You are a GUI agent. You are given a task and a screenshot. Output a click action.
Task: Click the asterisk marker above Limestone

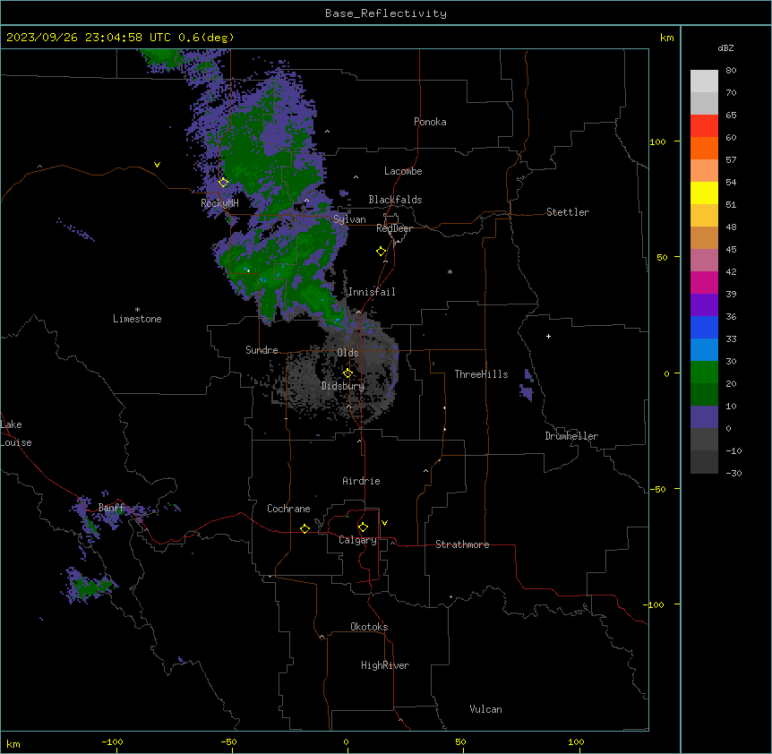point(137,310)
